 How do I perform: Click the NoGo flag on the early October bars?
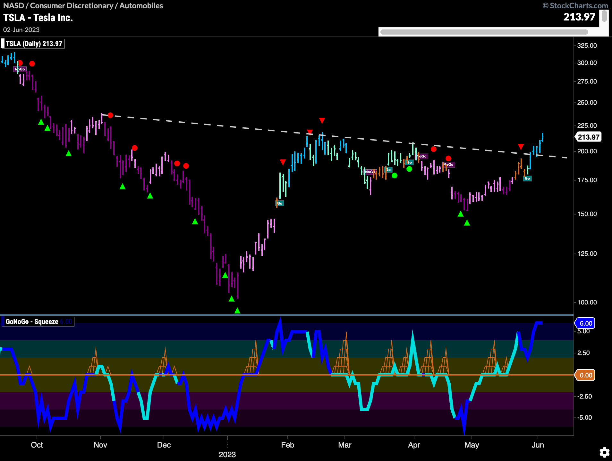pos(20,69)
